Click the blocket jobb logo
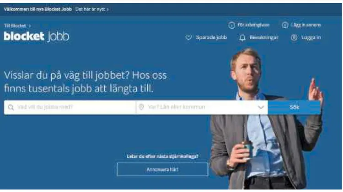Image resolution: width=343 pixels, height=192 pixels. pyautogui.click(x=36, y=36)
